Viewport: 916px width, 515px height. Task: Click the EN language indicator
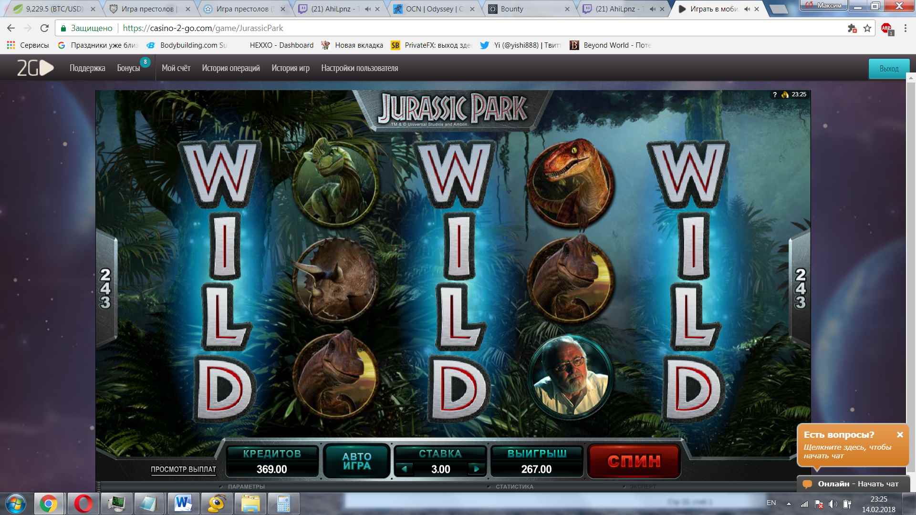click(771, 503)
